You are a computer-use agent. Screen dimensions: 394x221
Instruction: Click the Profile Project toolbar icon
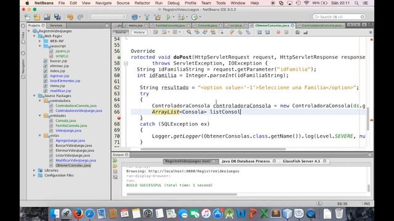pyautogui.click(x=195, y=17)
